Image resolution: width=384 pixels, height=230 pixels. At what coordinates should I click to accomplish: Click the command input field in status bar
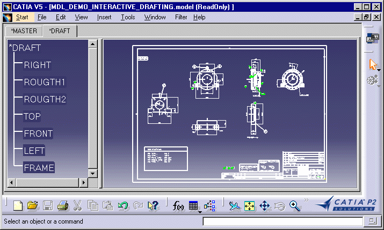(x=282, y=221)
